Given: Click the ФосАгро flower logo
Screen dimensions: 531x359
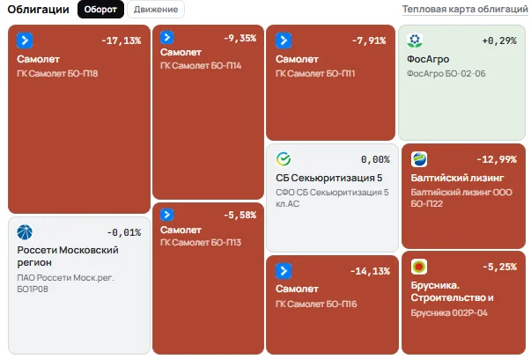Looking at the screenshot, I should (x=415, y=40).
